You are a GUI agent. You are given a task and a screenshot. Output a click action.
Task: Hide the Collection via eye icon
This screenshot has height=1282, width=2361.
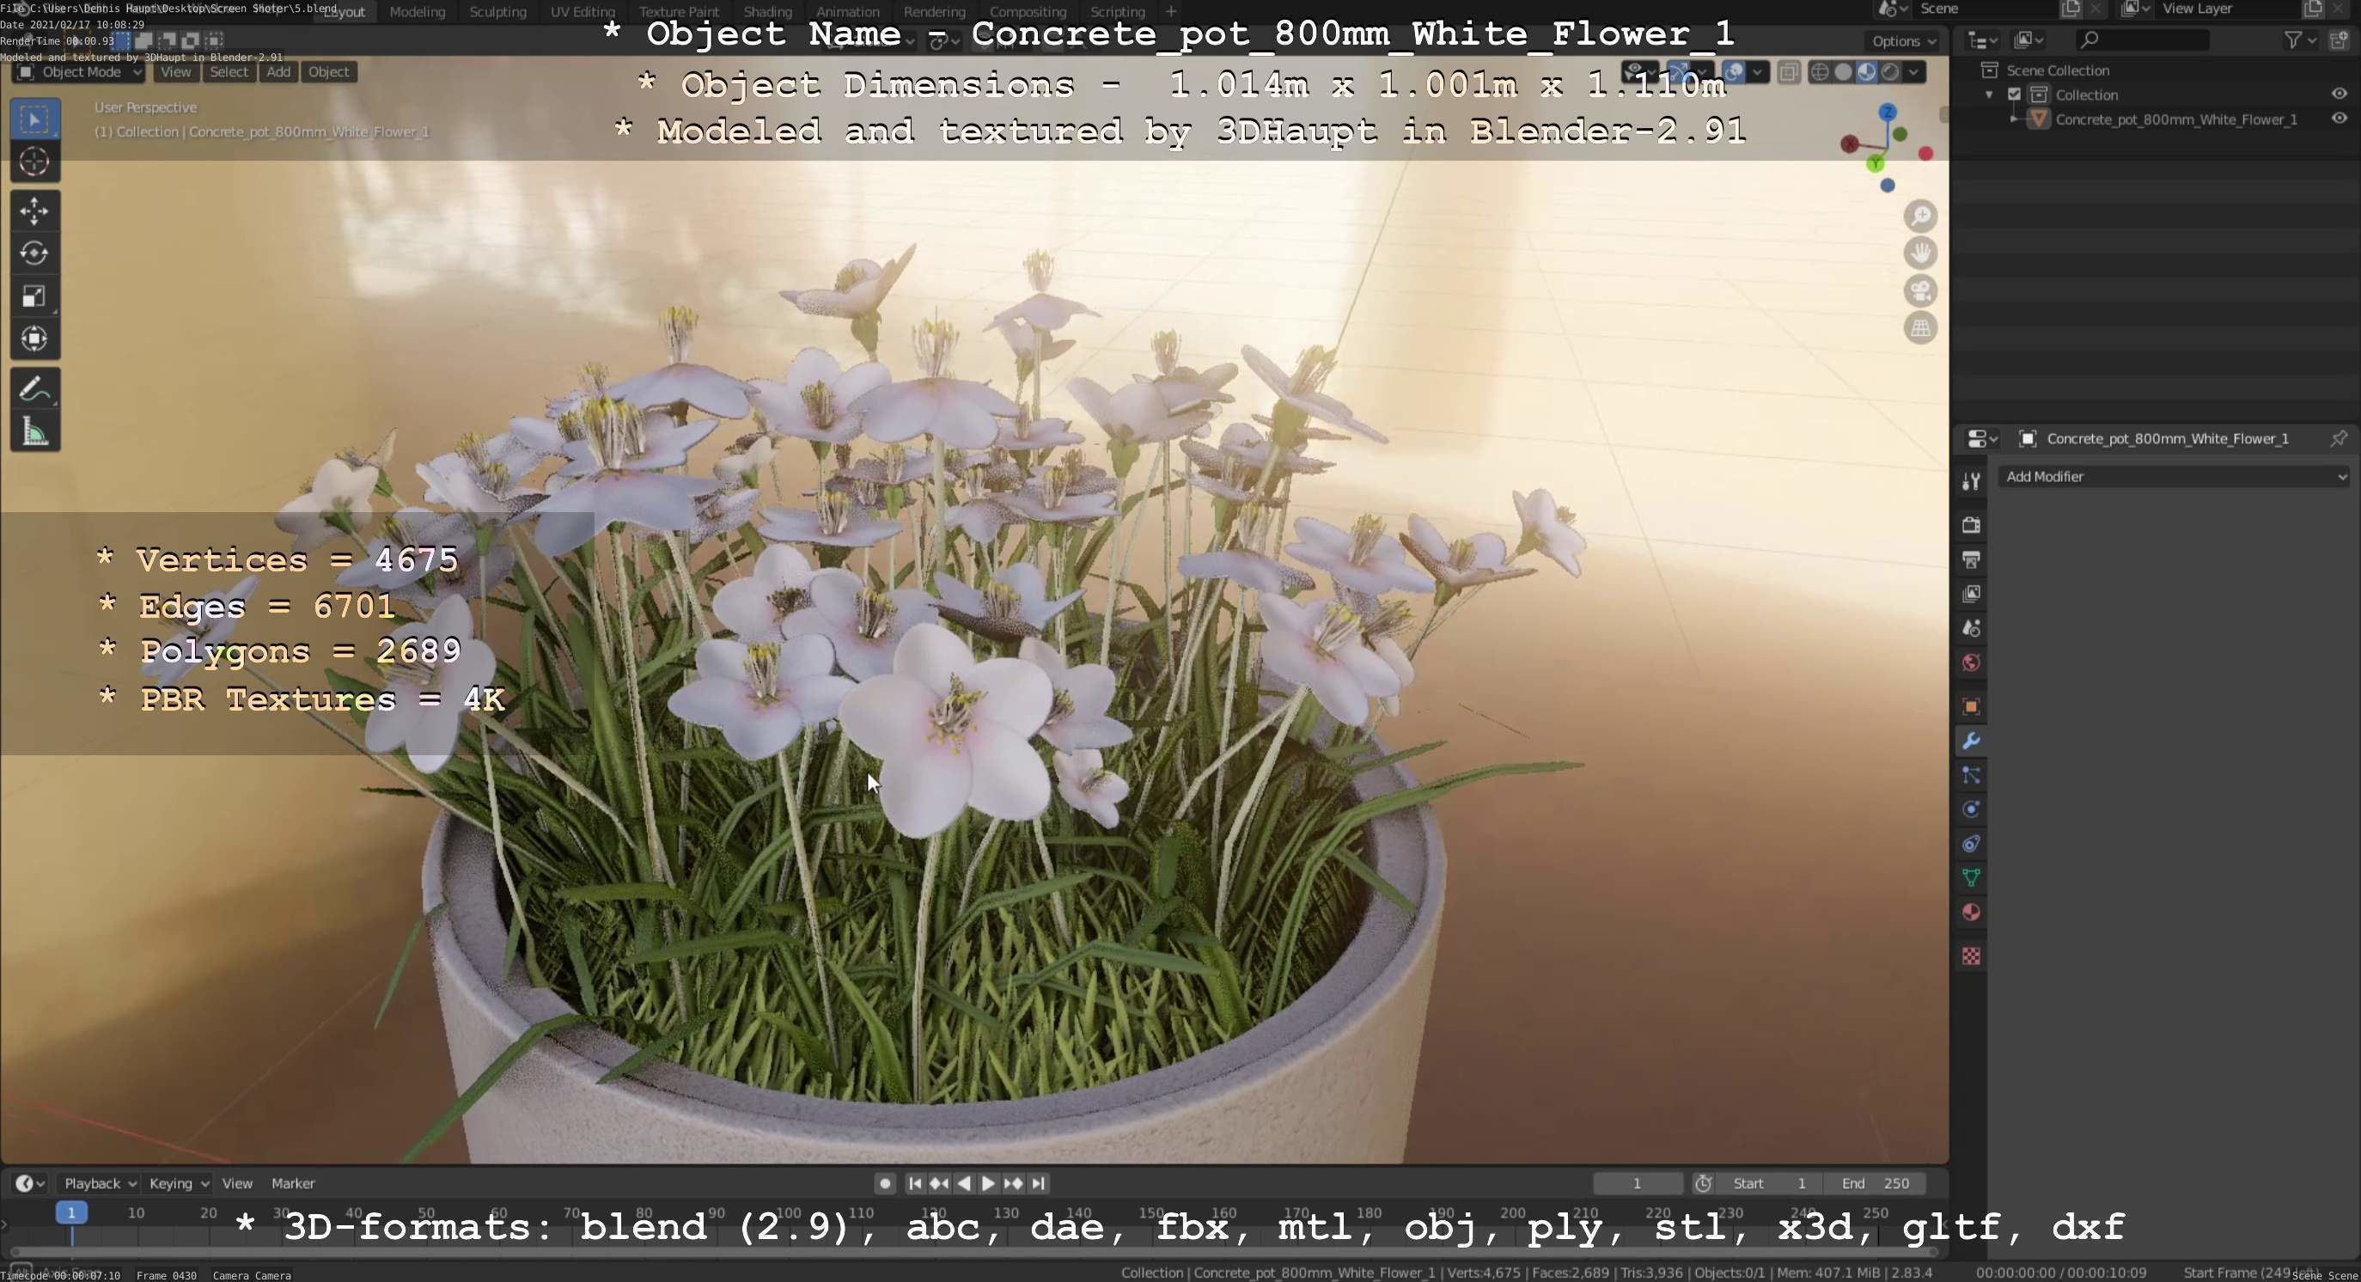2338,95
